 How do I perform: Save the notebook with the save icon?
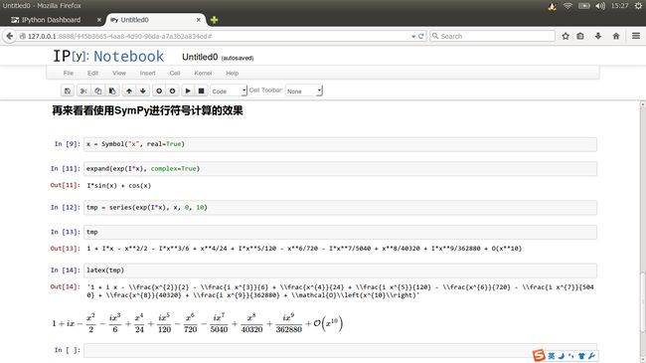(x=68, y=91)
